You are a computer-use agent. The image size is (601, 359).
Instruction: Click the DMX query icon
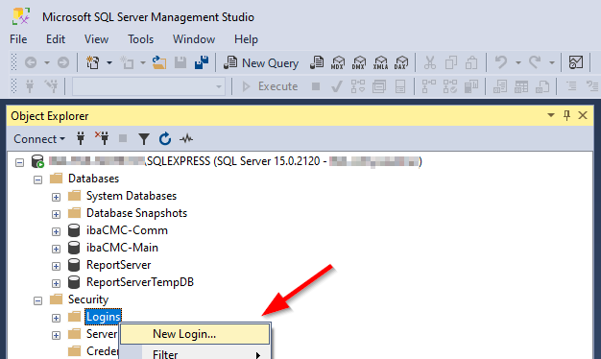[359, 62]
